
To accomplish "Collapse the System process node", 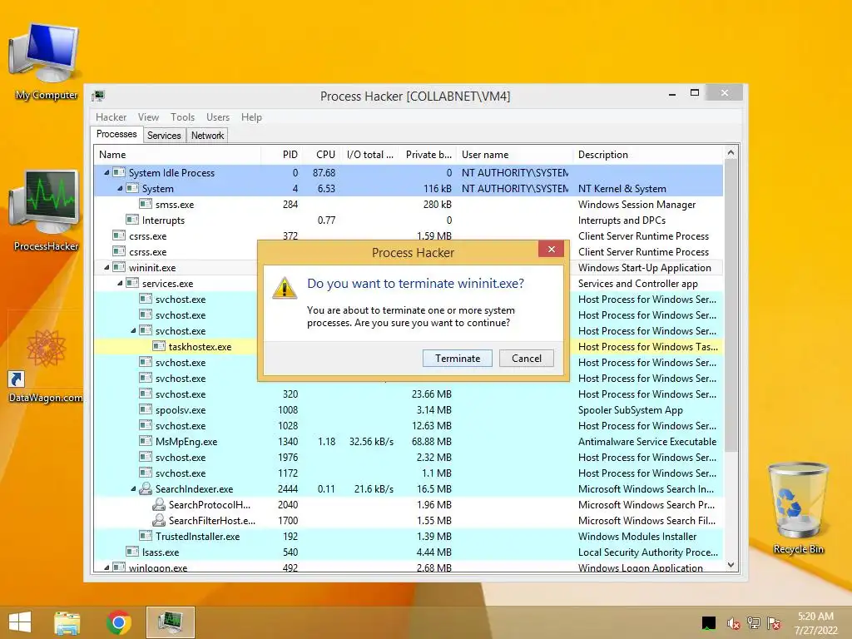I will click(x=120, y=189).
